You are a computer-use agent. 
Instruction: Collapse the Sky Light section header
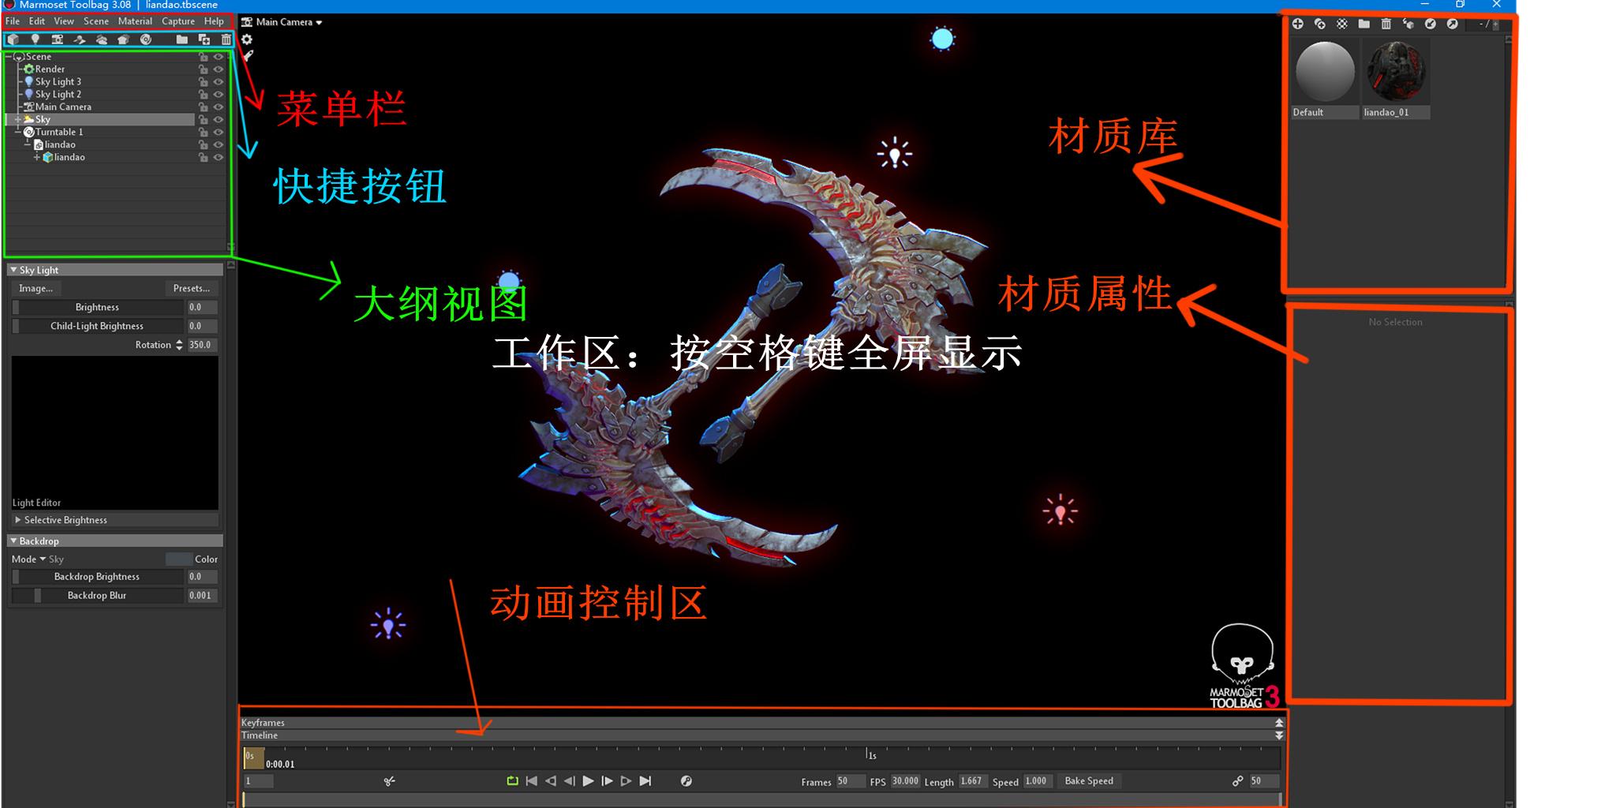pos(115,270)
